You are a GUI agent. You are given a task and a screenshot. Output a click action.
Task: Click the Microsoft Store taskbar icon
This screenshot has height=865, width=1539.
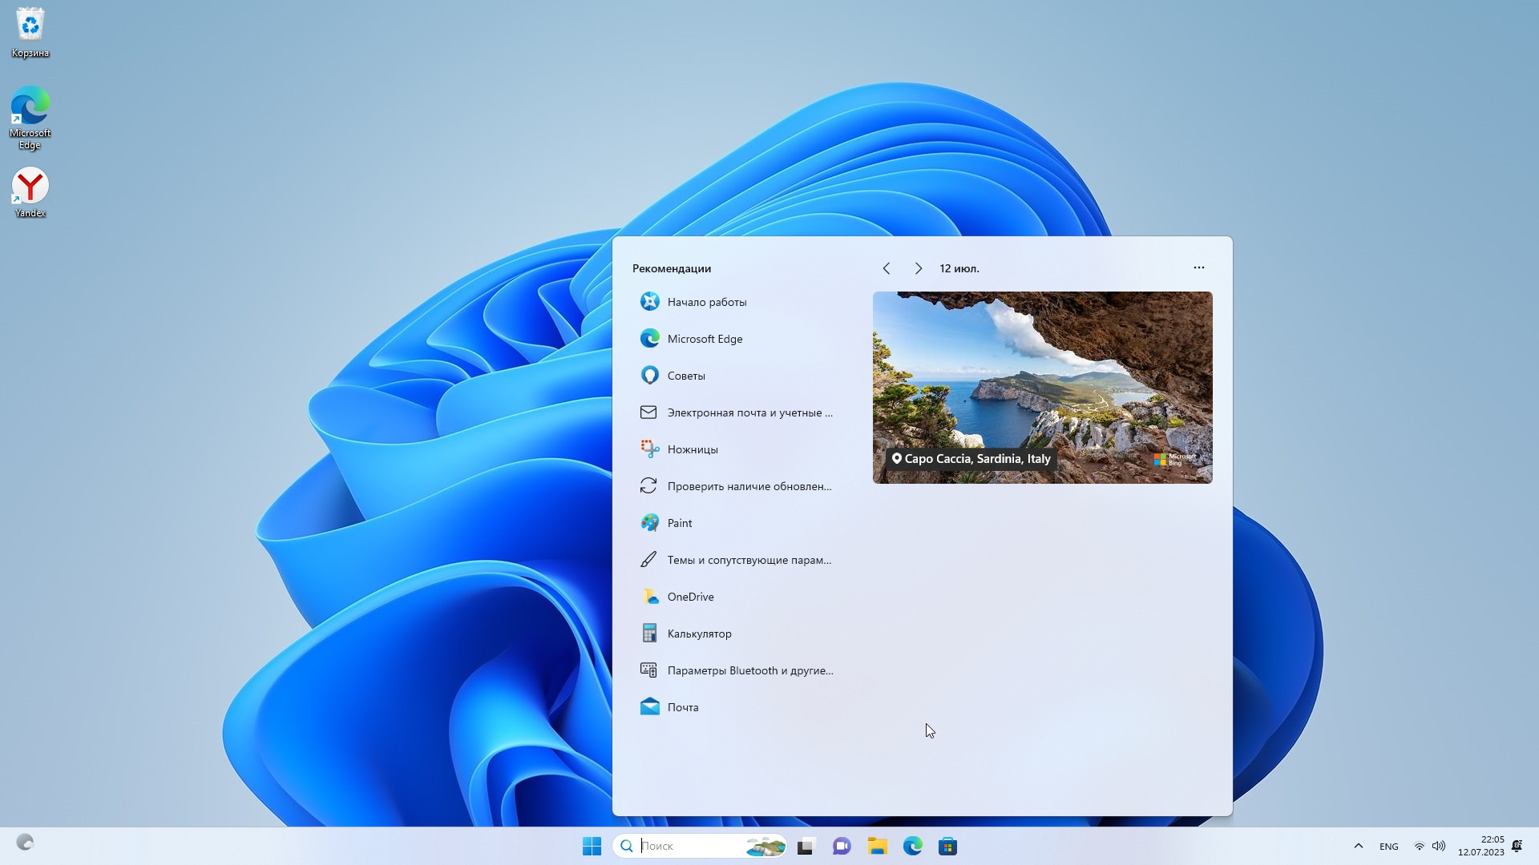947,847
